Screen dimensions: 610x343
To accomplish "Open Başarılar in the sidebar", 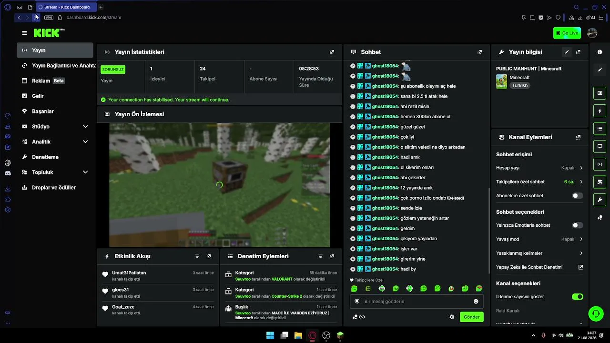I will coord(55,111).
